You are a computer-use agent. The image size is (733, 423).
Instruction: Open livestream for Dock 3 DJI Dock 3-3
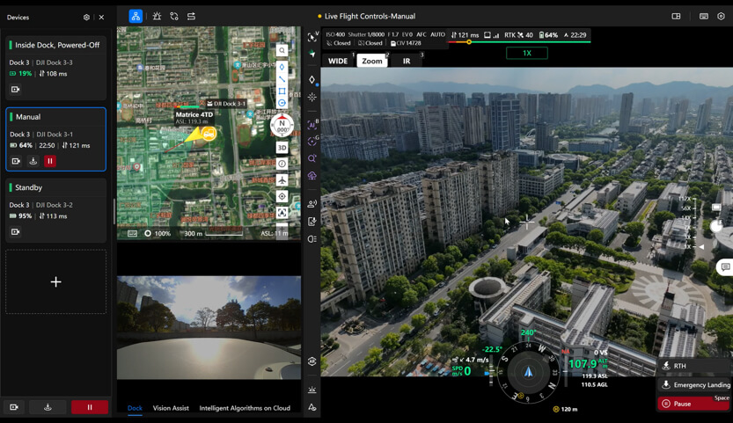pos(16,90)
